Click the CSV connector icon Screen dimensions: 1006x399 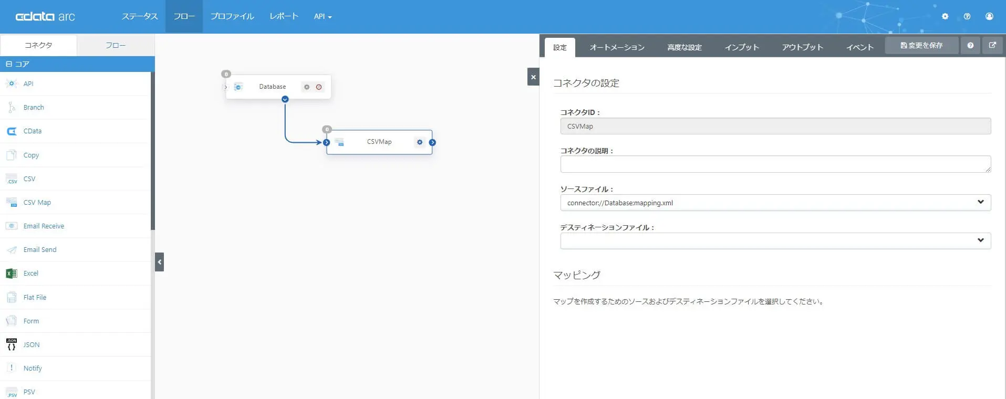[12, 178]
